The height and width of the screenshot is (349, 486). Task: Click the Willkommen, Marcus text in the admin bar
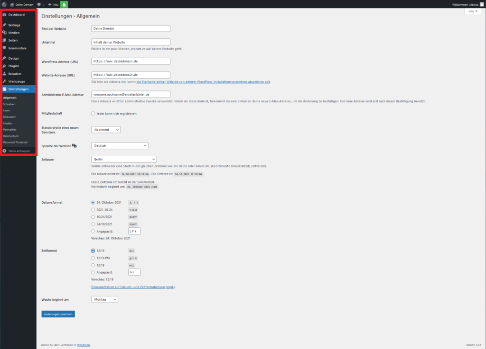[x=465, y=5]
